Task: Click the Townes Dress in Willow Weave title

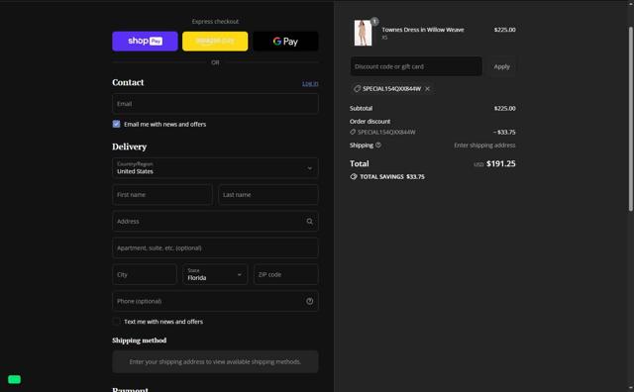Action: coord(423,30)
